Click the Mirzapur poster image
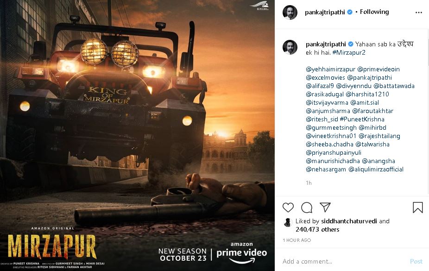 [137, 136]
